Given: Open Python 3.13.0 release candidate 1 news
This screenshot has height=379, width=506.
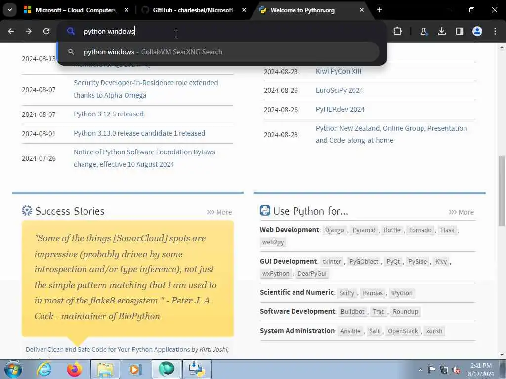Looking at the screenshot, I should click(139, 133).
